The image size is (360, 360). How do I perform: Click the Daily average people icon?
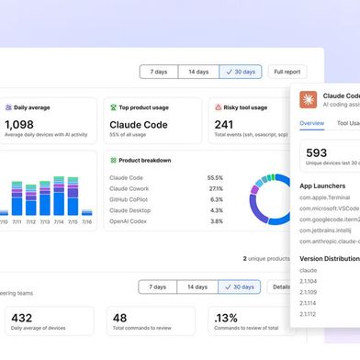point(8,107)
